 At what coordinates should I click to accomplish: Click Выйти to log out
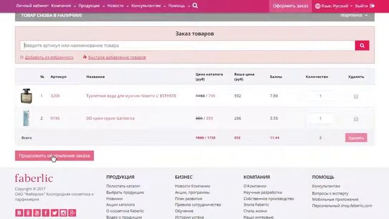(361, 6)
